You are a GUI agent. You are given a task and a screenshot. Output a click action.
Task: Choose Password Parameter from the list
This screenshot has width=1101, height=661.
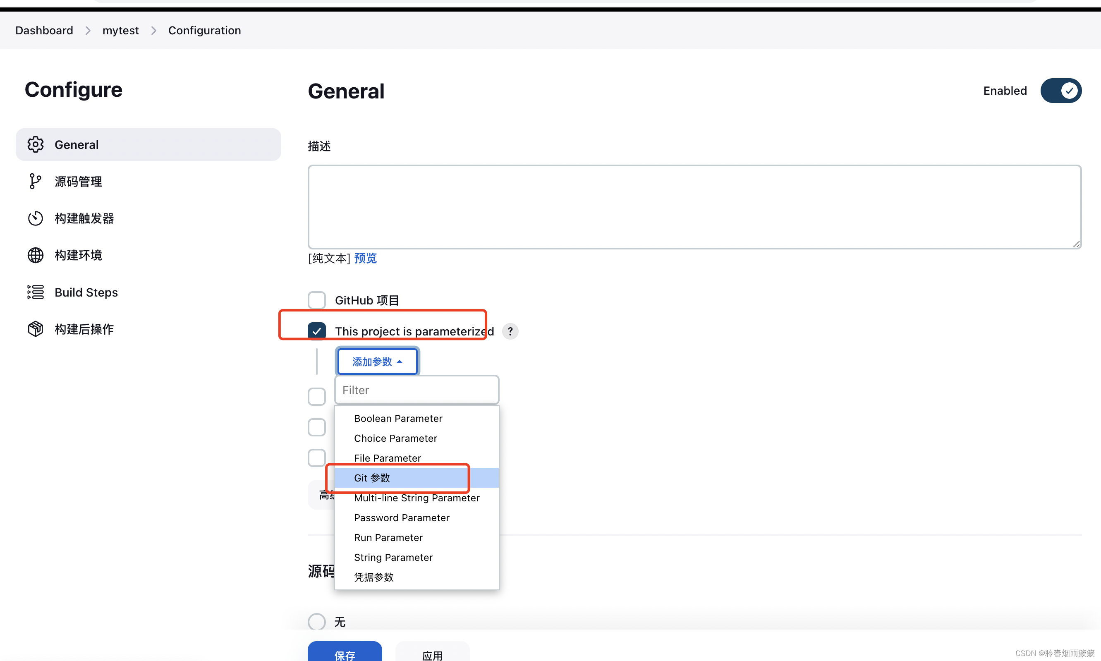[417, 517]
